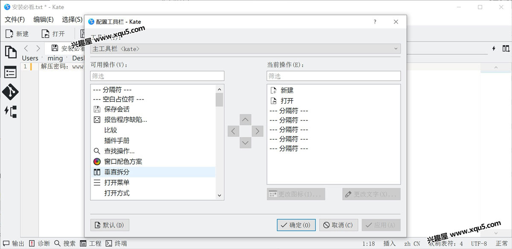Screen dimensions: 512x249
Task: Click the 取消(C) button
Action: pos(338,225)
